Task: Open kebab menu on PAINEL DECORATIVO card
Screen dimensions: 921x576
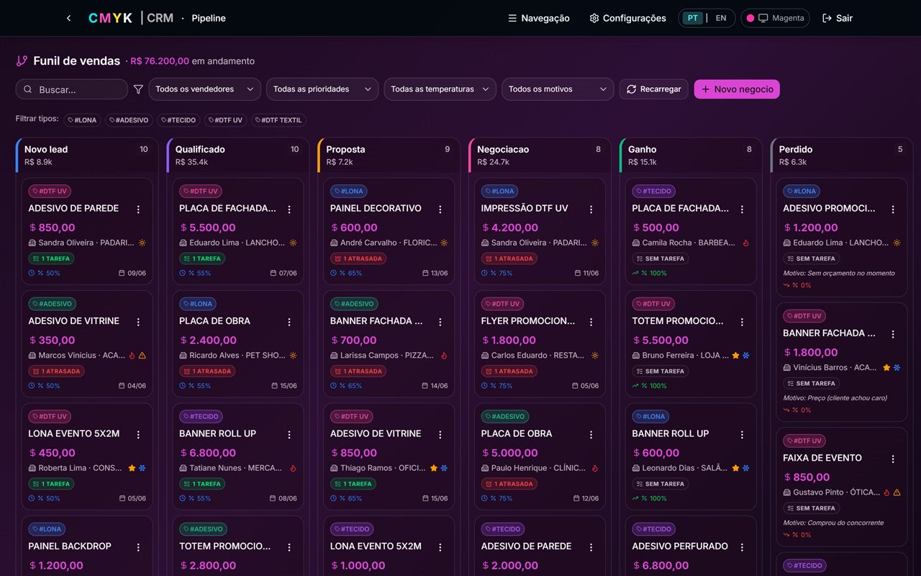Action: (x=440, y=210)
